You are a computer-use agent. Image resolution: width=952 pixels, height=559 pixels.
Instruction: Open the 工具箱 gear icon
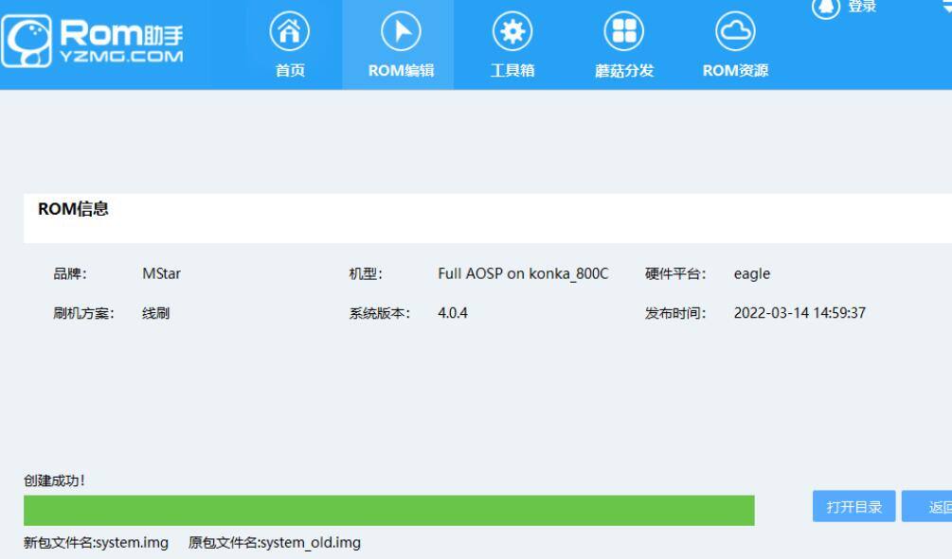(x=512, y=31)
